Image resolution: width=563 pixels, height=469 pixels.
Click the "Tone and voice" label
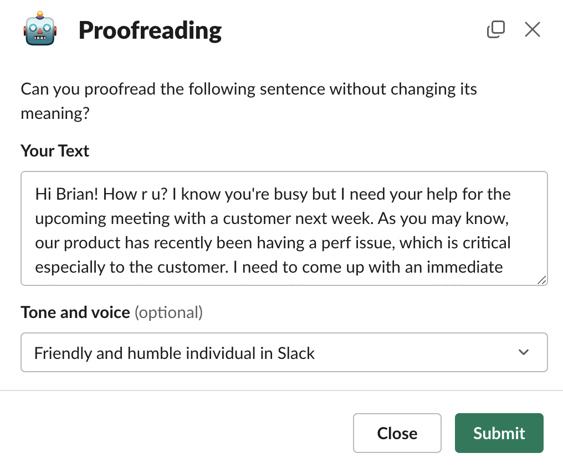pos(75,312)
